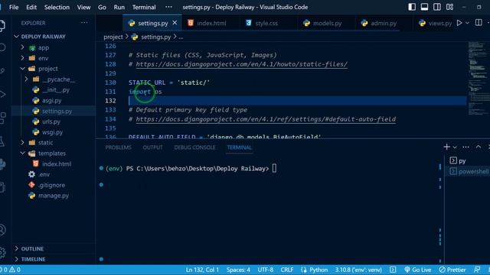The image size is (490, 275).
Task: Open wsgi.py in the explorer
Action: [x=54, y=132]
